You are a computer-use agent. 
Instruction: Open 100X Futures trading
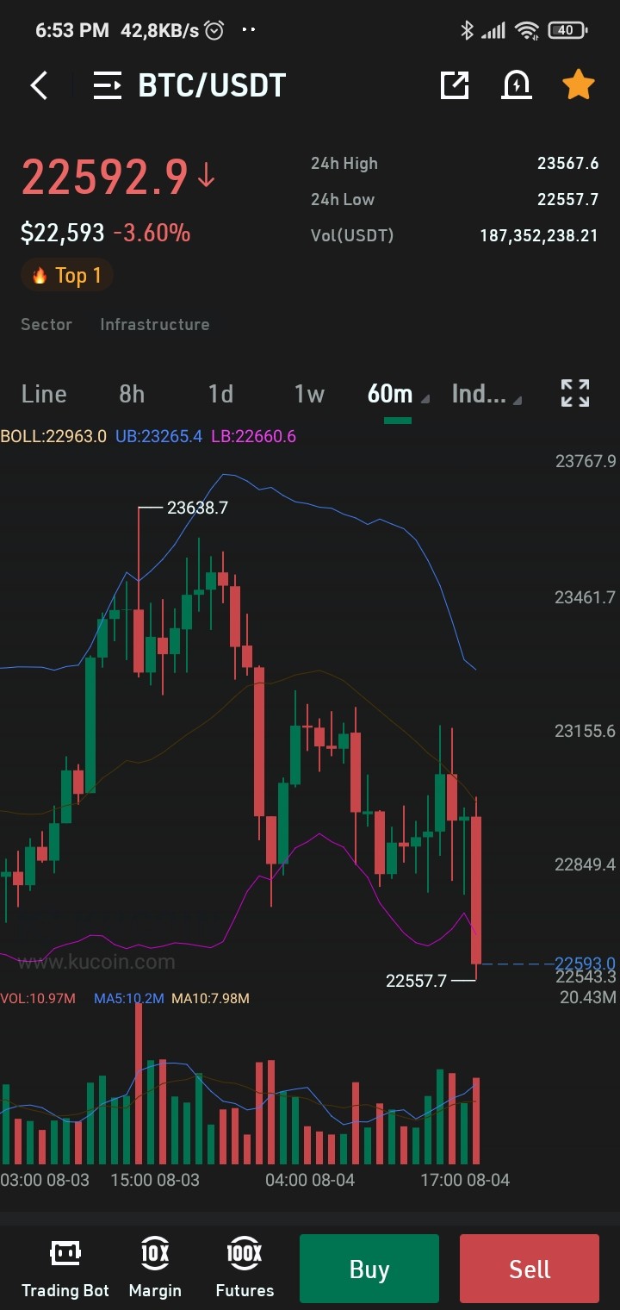pyautogui.click(x=245, y=1269)
